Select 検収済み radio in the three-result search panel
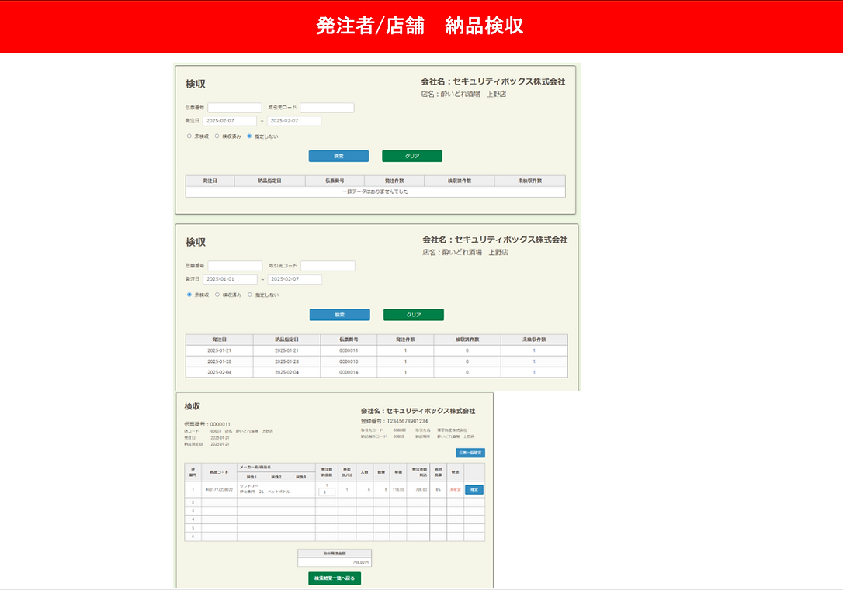This screenshot has height=590, width=843. tap(217, 295)
